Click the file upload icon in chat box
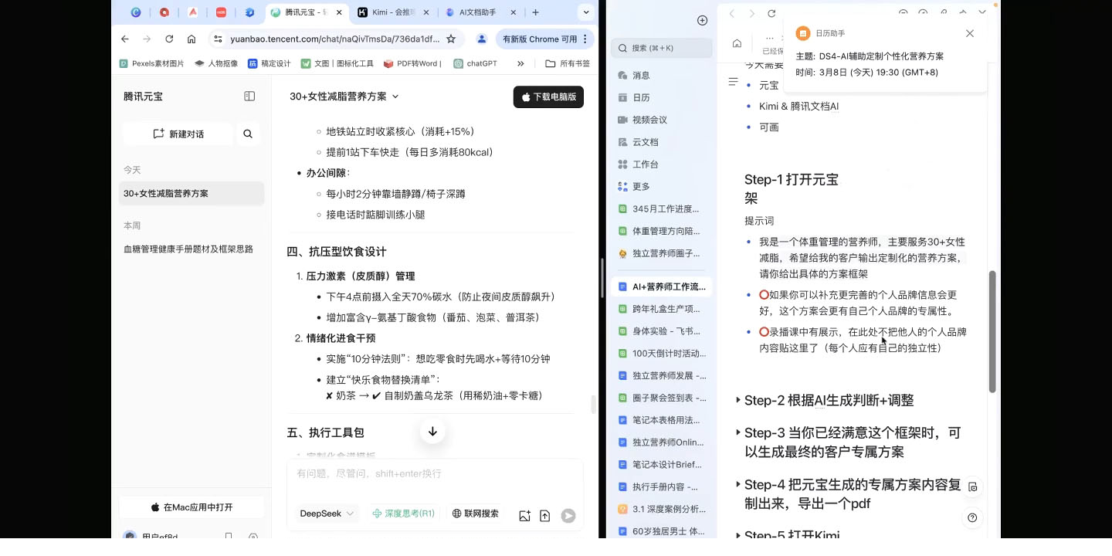 coord(544,516)
